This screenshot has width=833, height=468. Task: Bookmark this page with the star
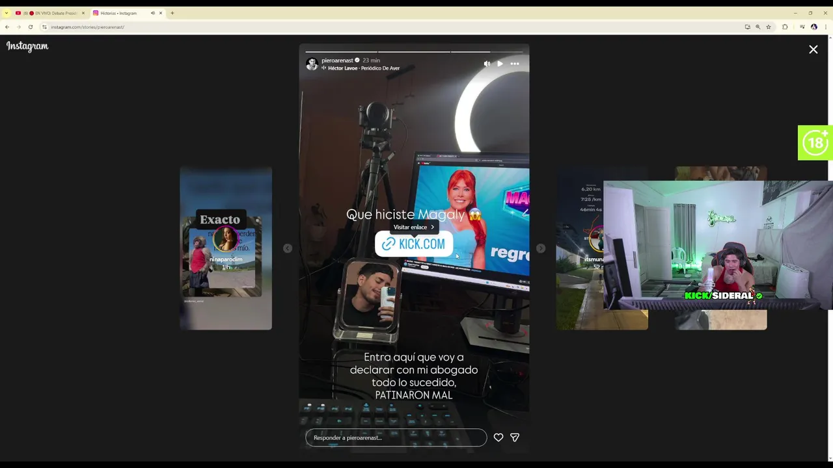point(769,27)
